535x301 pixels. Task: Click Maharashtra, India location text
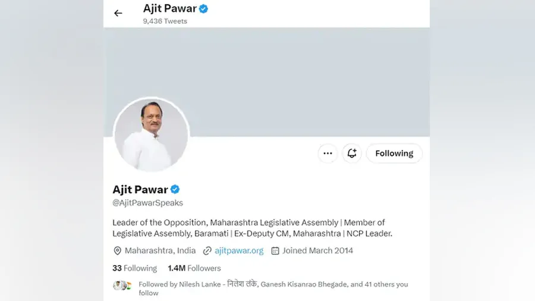160,250
